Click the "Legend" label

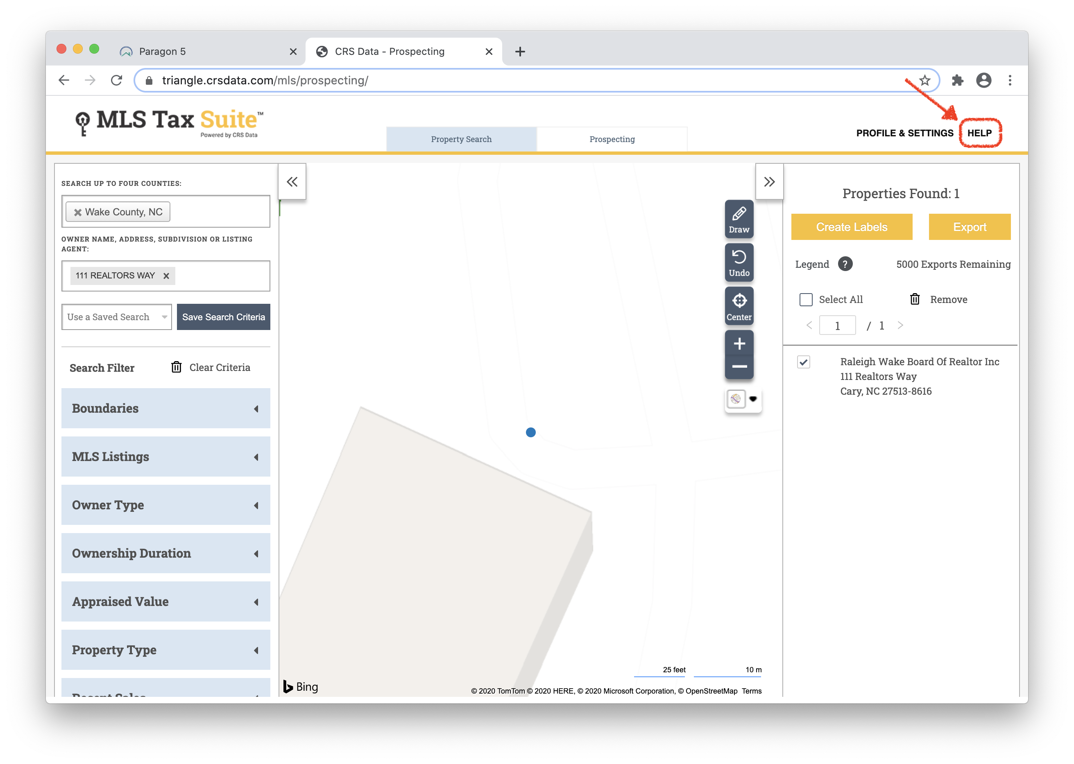point(811,264)
